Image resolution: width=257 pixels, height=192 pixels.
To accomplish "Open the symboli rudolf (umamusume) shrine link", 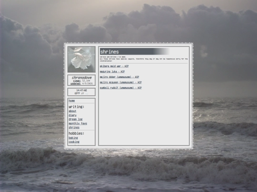I will click(120, 88).
